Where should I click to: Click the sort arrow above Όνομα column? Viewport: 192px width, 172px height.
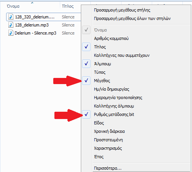pos(32,3)
